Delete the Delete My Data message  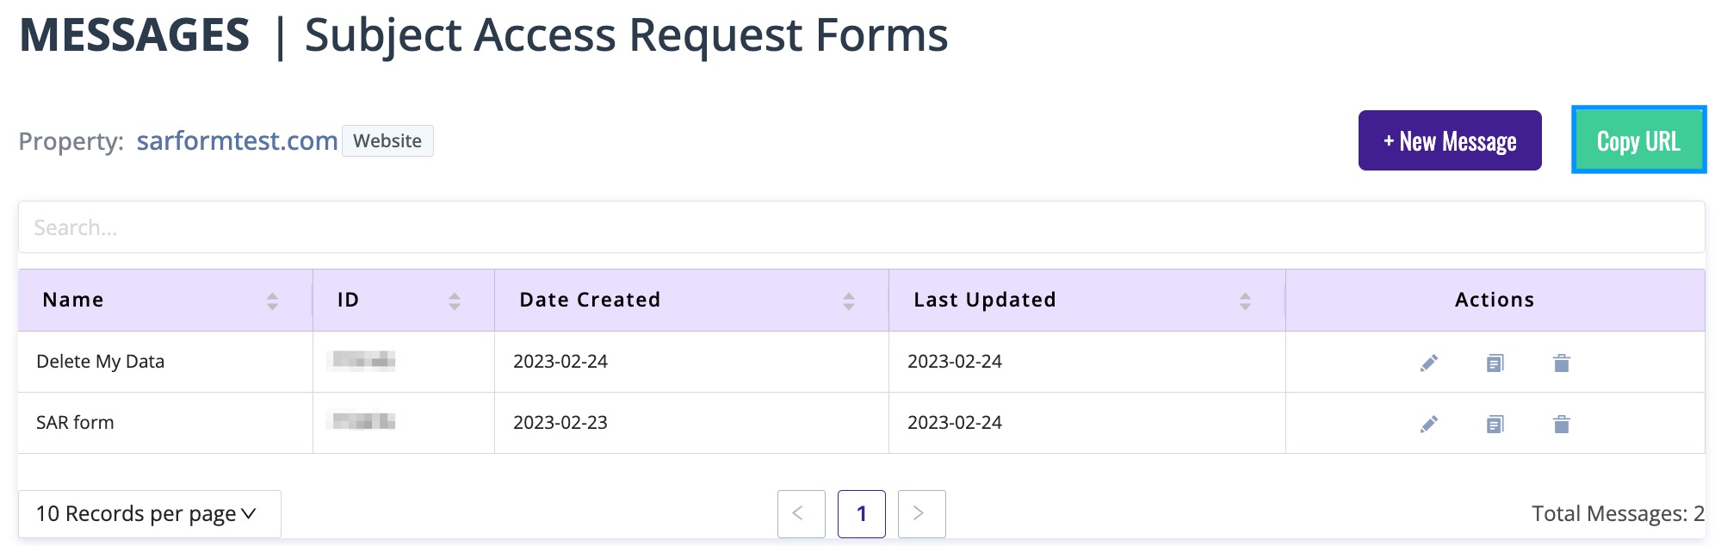pos(1561,363)
